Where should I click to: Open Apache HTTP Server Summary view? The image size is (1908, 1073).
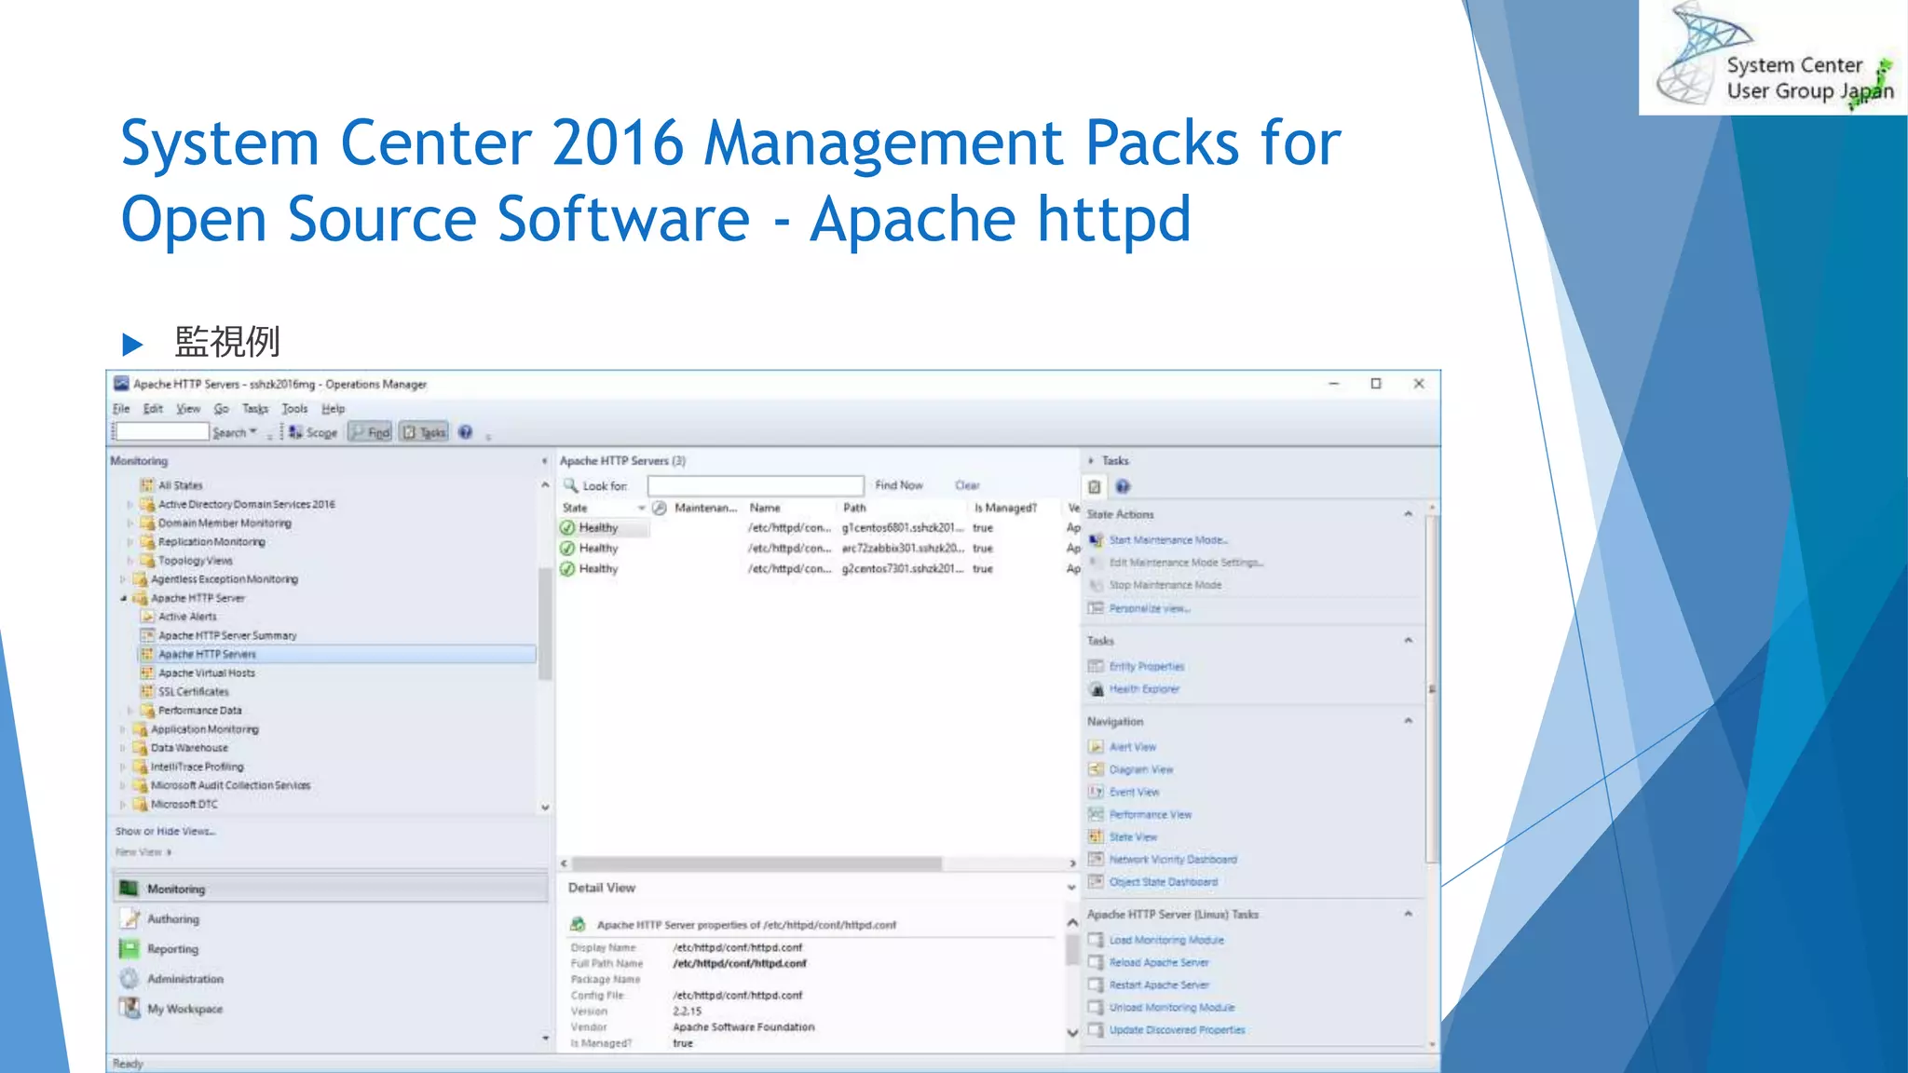coord(226,635)
